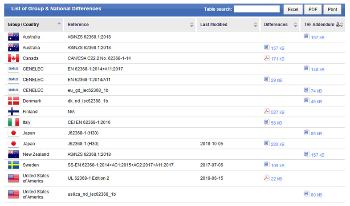
Task: Click the Word icon beside Australia Differences 157 kB
Action: click(x=267, y=47)
